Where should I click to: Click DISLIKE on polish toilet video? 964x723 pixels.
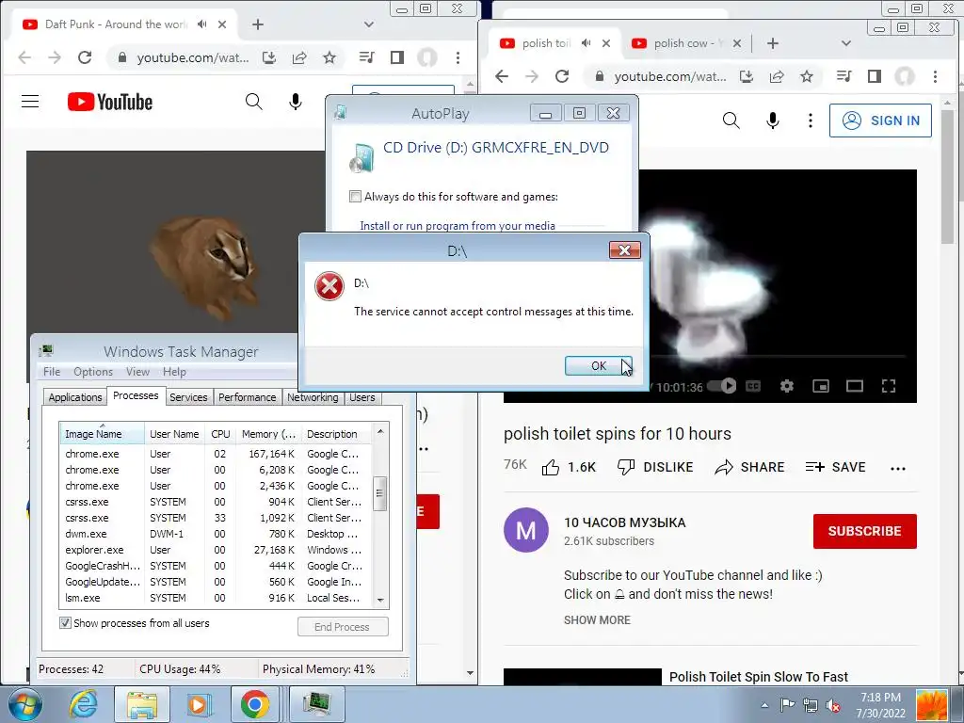655,467
